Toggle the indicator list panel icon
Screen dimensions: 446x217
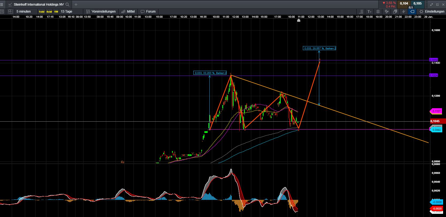coord(361,12)
